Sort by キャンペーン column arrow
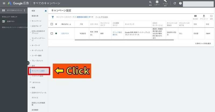 [70, 24]
